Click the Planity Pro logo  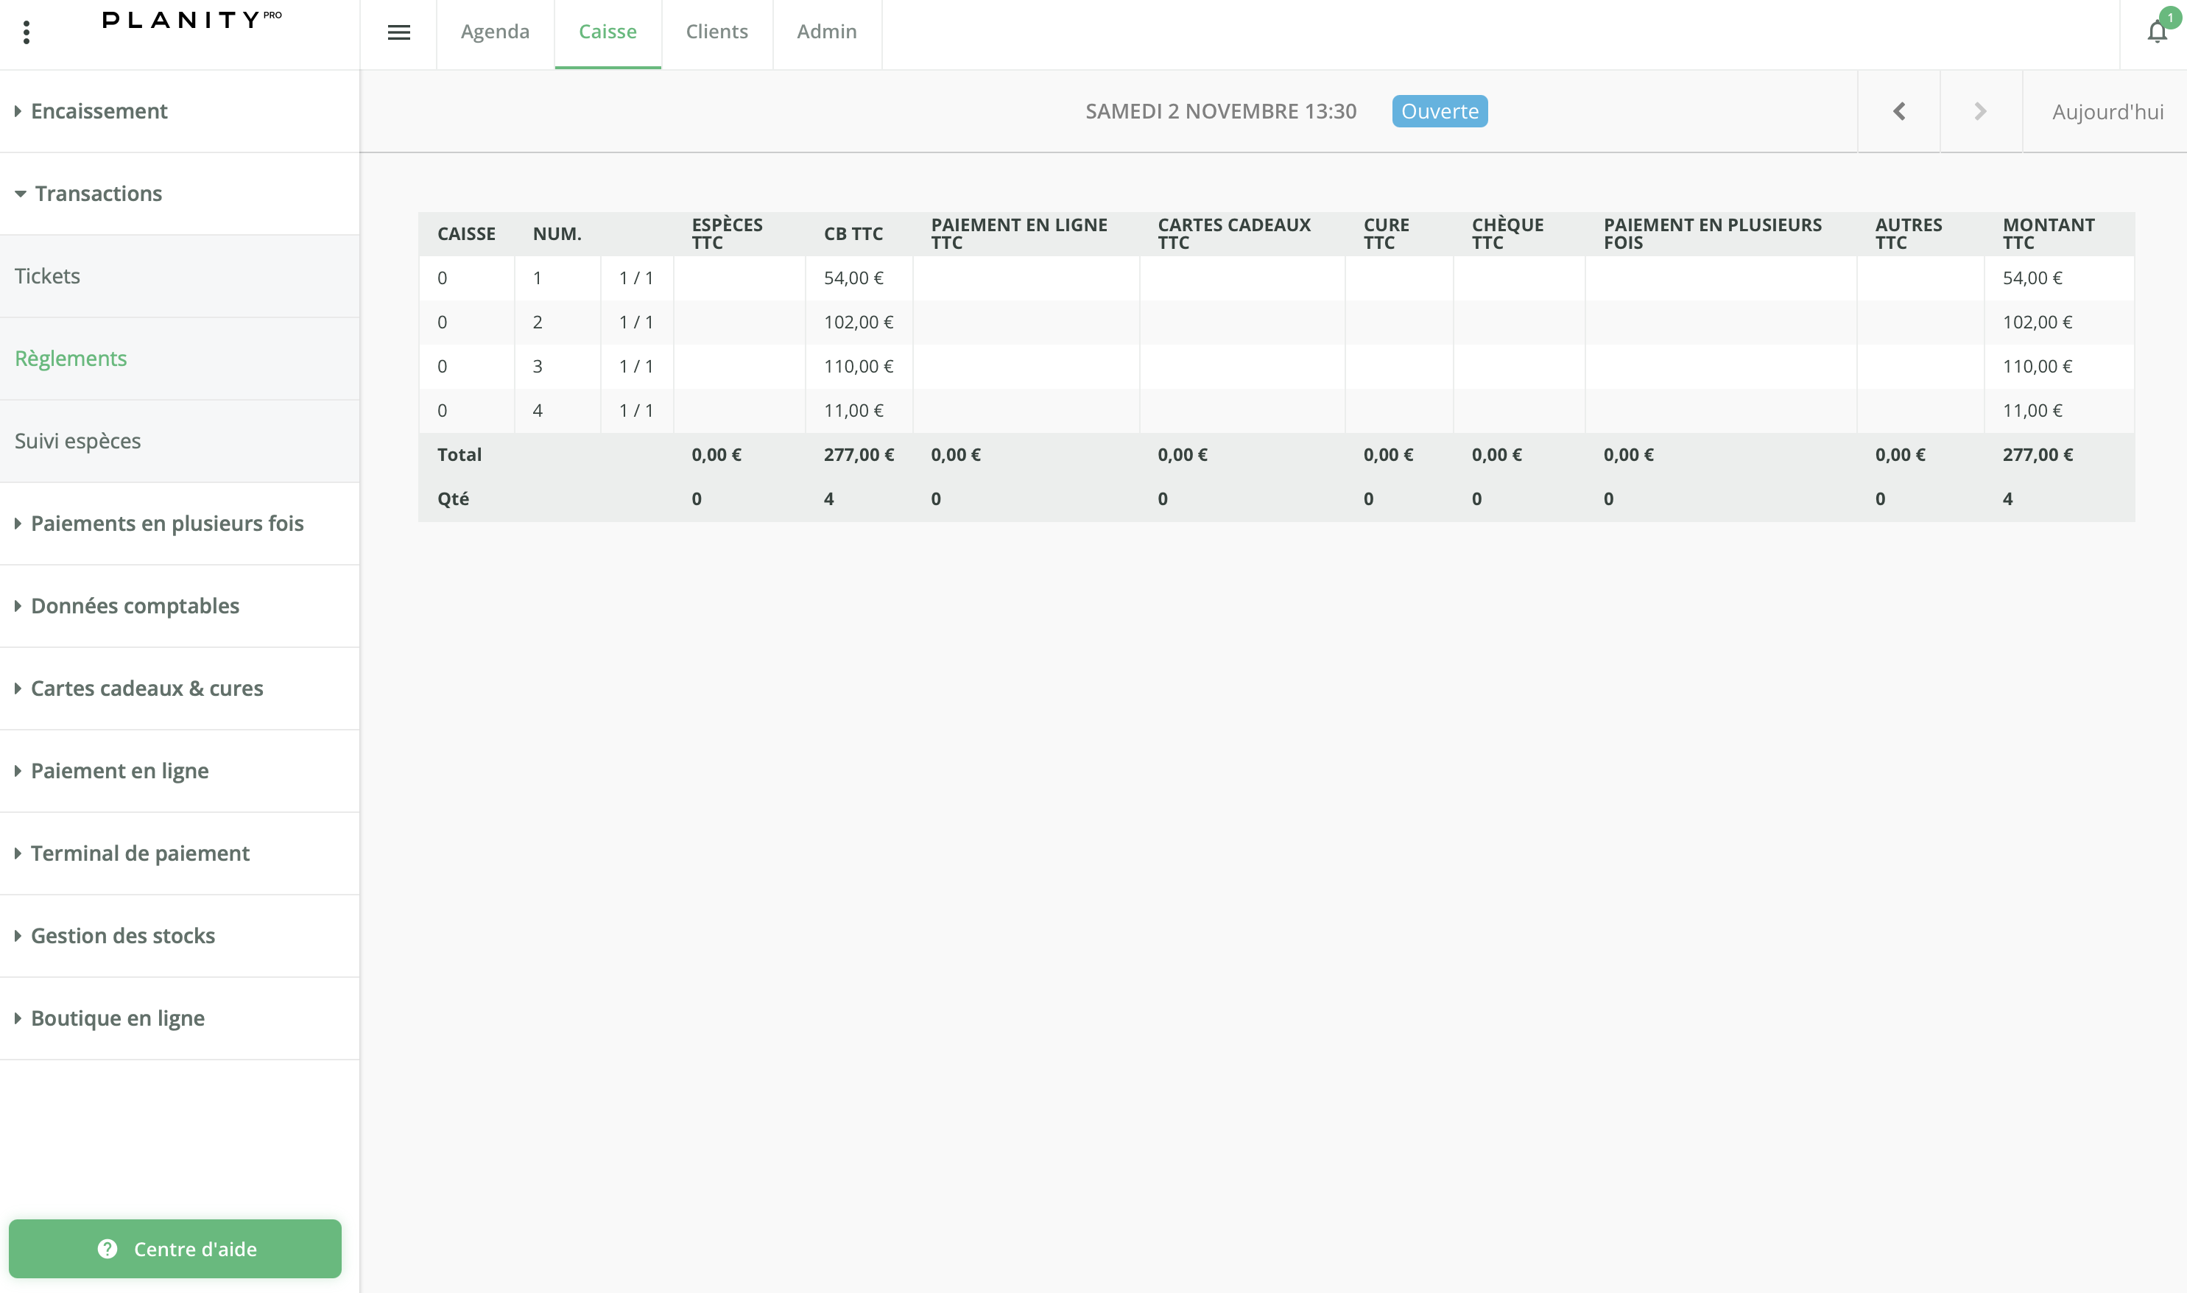pos(191,19)
